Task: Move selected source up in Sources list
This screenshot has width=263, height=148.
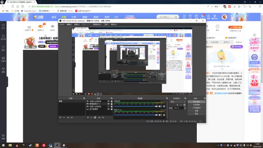Action: [99, 117]
